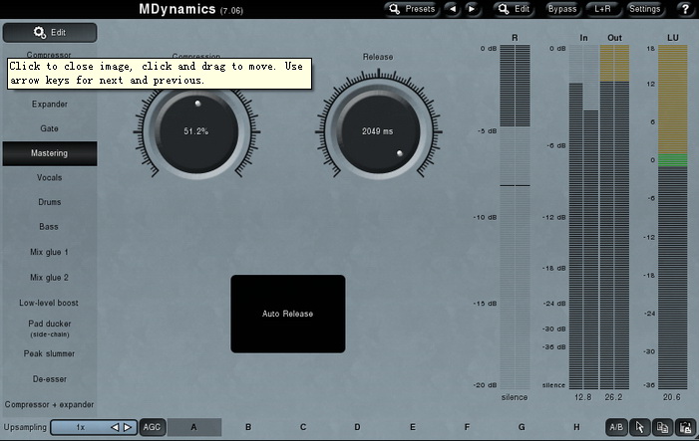Increase upsampling with the right arrow
The image size is (699, 441).
pos(128,427)
